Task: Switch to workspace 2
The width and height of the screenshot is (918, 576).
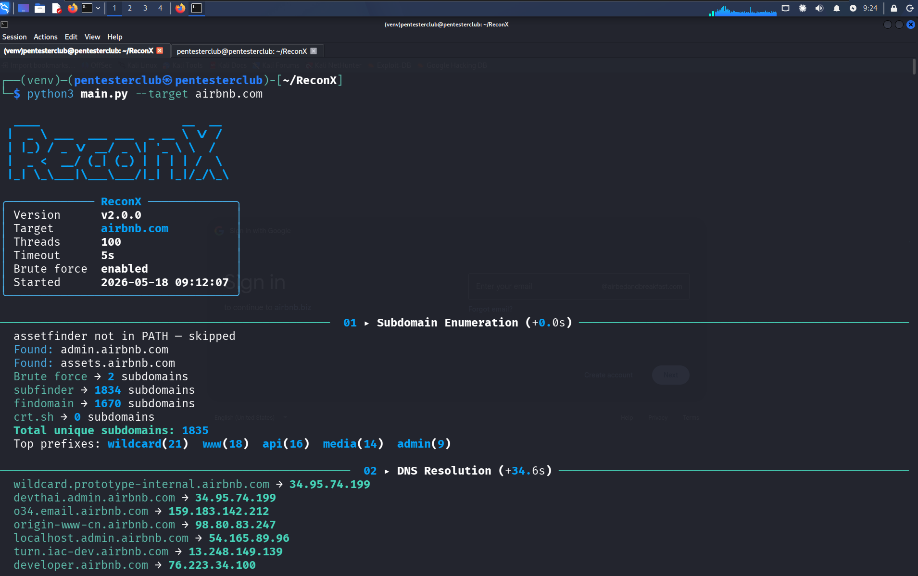Action: (x=130, y=8)
